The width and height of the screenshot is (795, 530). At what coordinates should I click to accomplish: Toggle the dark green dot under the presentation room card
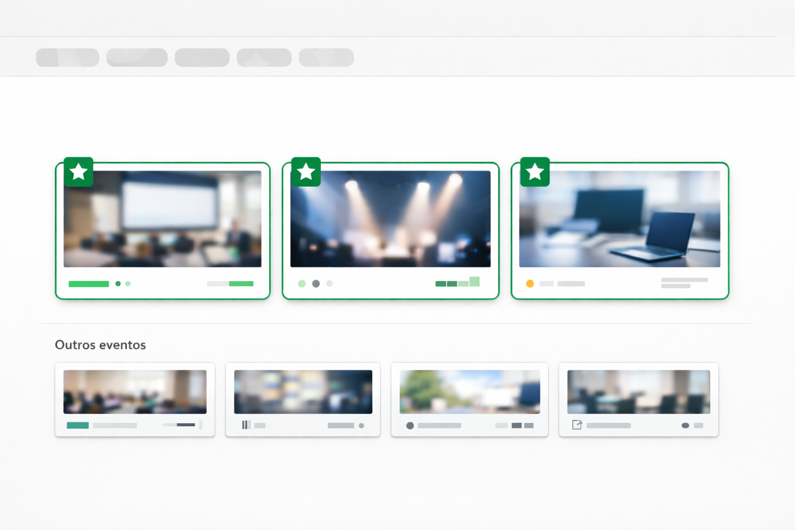(118, 284)
